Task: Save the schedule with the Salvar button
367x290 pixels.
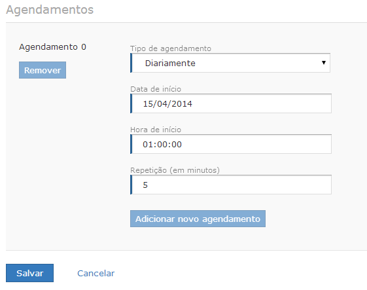Action: (29, 273)
